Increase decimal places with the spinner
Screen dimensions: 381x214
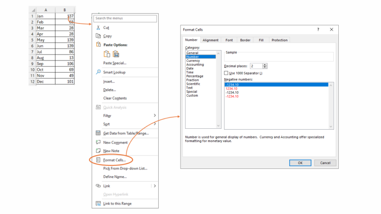click(265, 64)
